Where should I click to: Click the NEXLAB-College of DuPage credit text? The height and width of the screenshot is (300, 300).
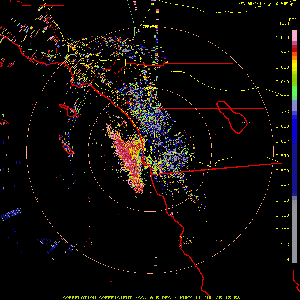[268, 4]
